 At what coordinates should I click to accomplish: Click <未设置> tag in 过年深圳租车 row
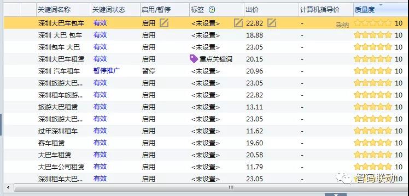tap(206, 131)
